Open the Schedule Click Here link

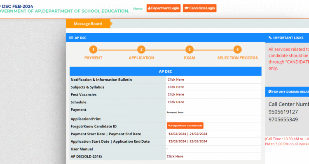[x=176, y=102]
